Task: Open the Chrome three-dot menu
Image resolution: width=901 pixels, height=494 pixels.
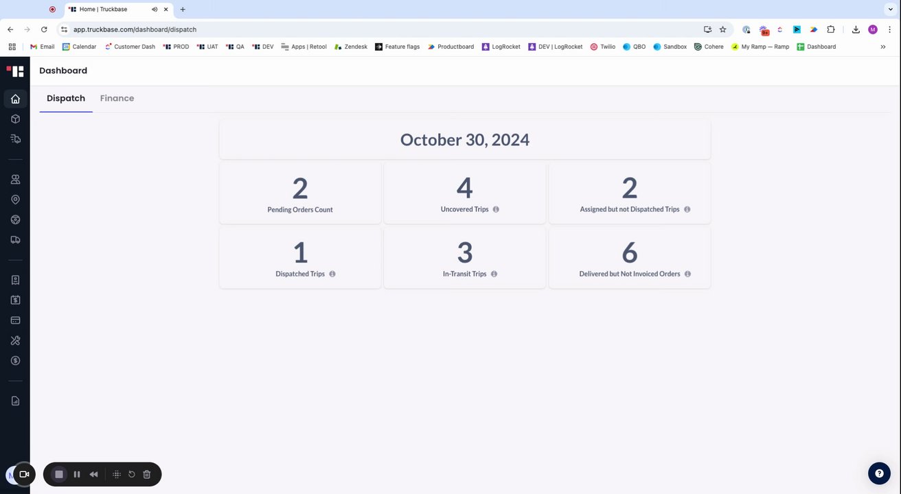Action: pos(890,30)
